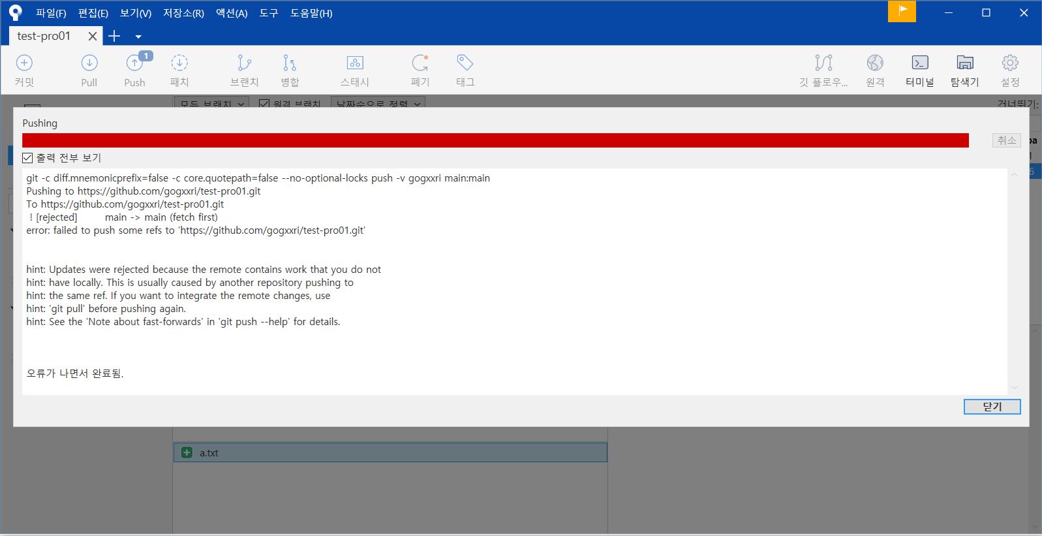Image resolution: width=1042 pixels, height=536 pixels.
Task: Click the 'error: failed to push' line
Action: click(196, 230)
